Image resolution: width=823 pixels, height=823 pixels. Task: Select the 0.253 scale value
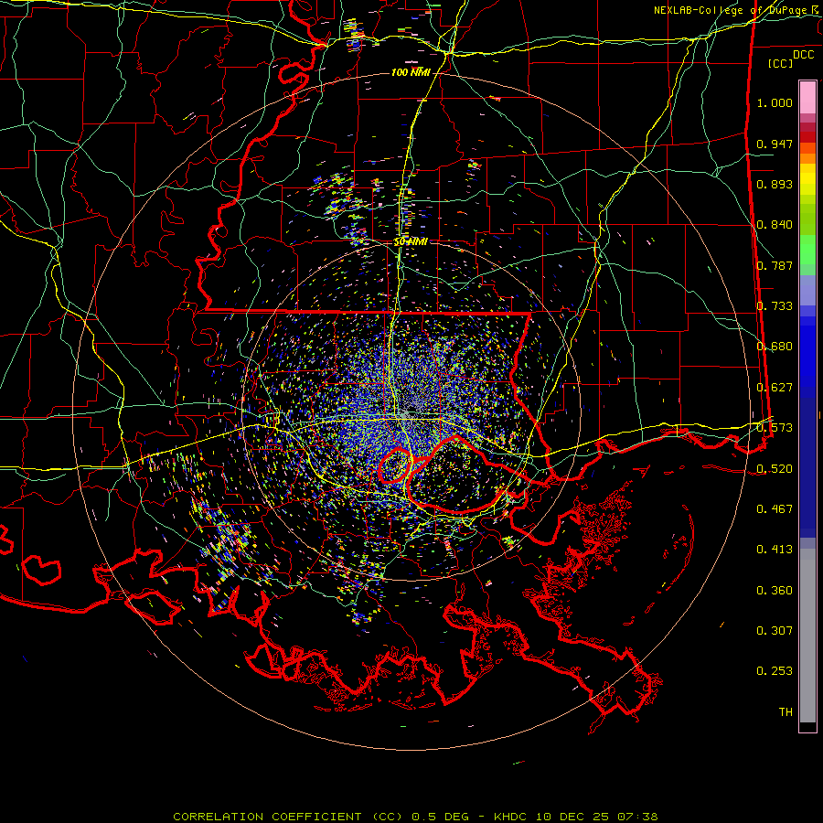point(775,671)
